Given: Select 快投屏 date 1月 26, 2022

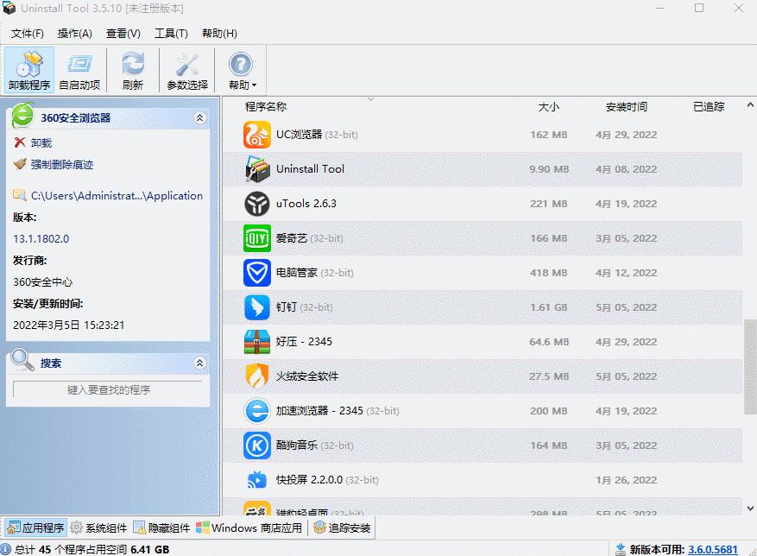Looking at the screenshot, I should coord(626,480).
